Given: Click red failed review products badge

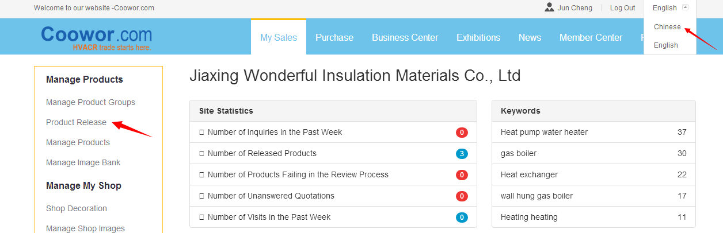Looking at the screenshot, I should pos(462,175).
